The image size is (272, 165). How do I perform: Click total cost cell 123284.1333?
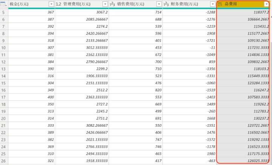(x=243, y=83)
